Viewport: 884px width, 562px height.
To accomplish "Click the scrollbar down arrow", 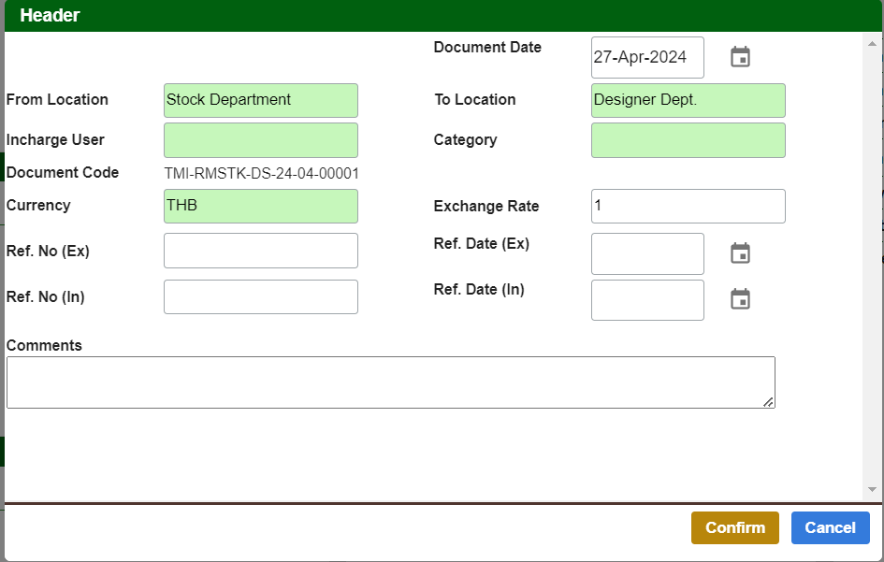I will [872, 489].
